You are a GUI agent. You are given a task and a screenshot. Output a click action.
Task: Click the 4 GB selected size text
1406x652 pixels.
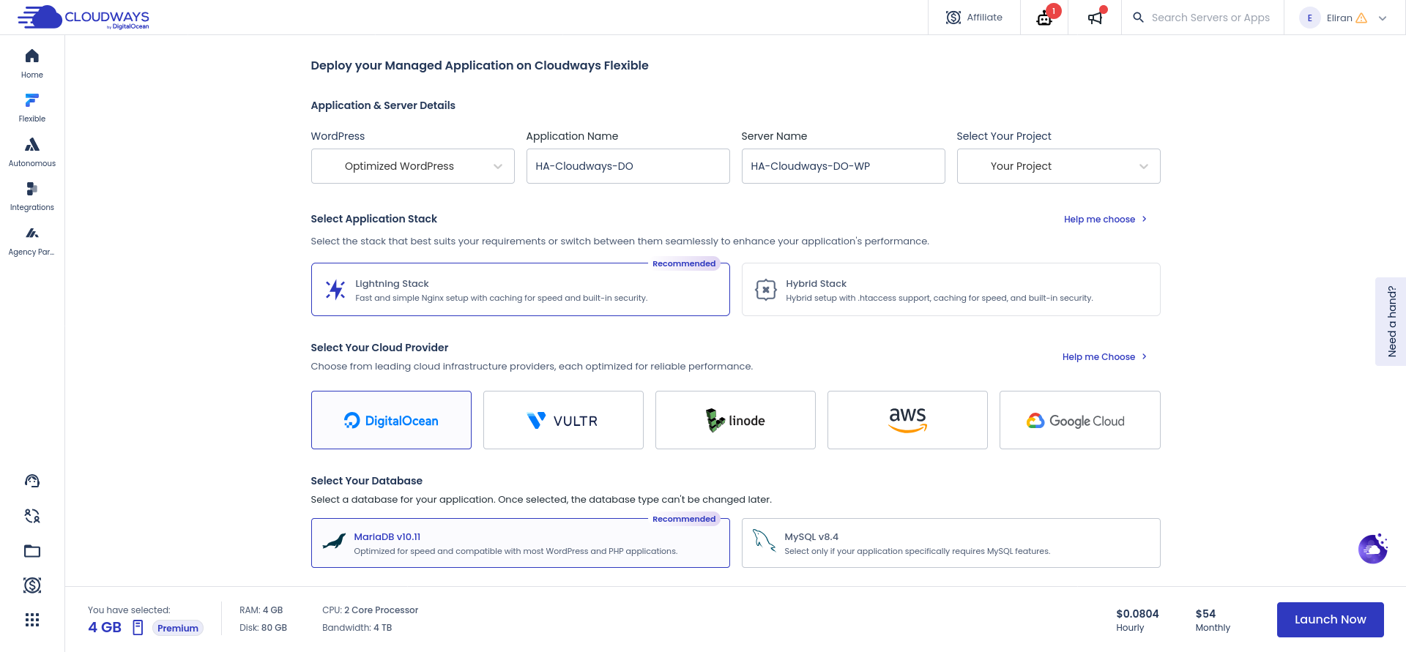105,627
